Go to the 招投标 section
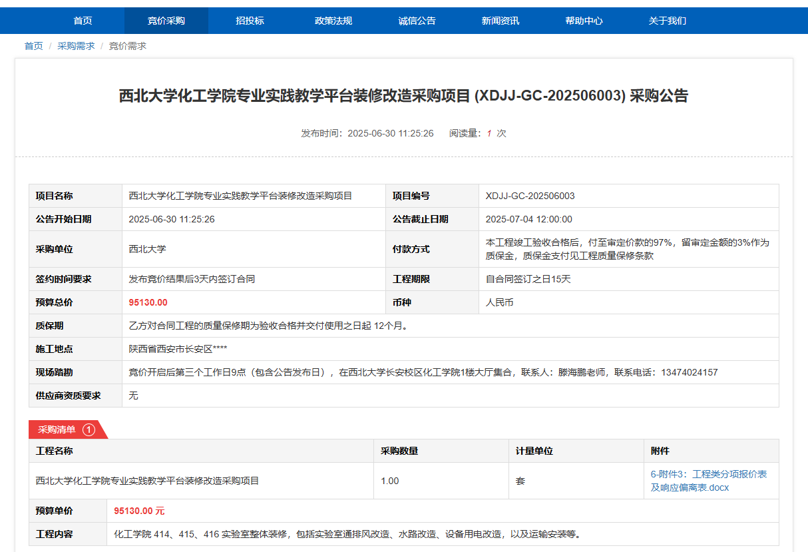Viewport: 808px width, 552px height. pyautogui.click(x=250, y=21)
